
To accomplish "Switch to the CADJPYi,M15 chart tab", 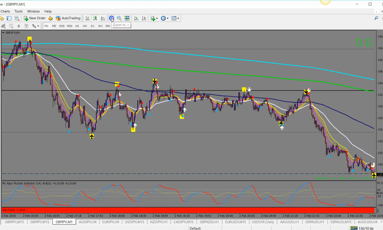I will pos(183,222).
